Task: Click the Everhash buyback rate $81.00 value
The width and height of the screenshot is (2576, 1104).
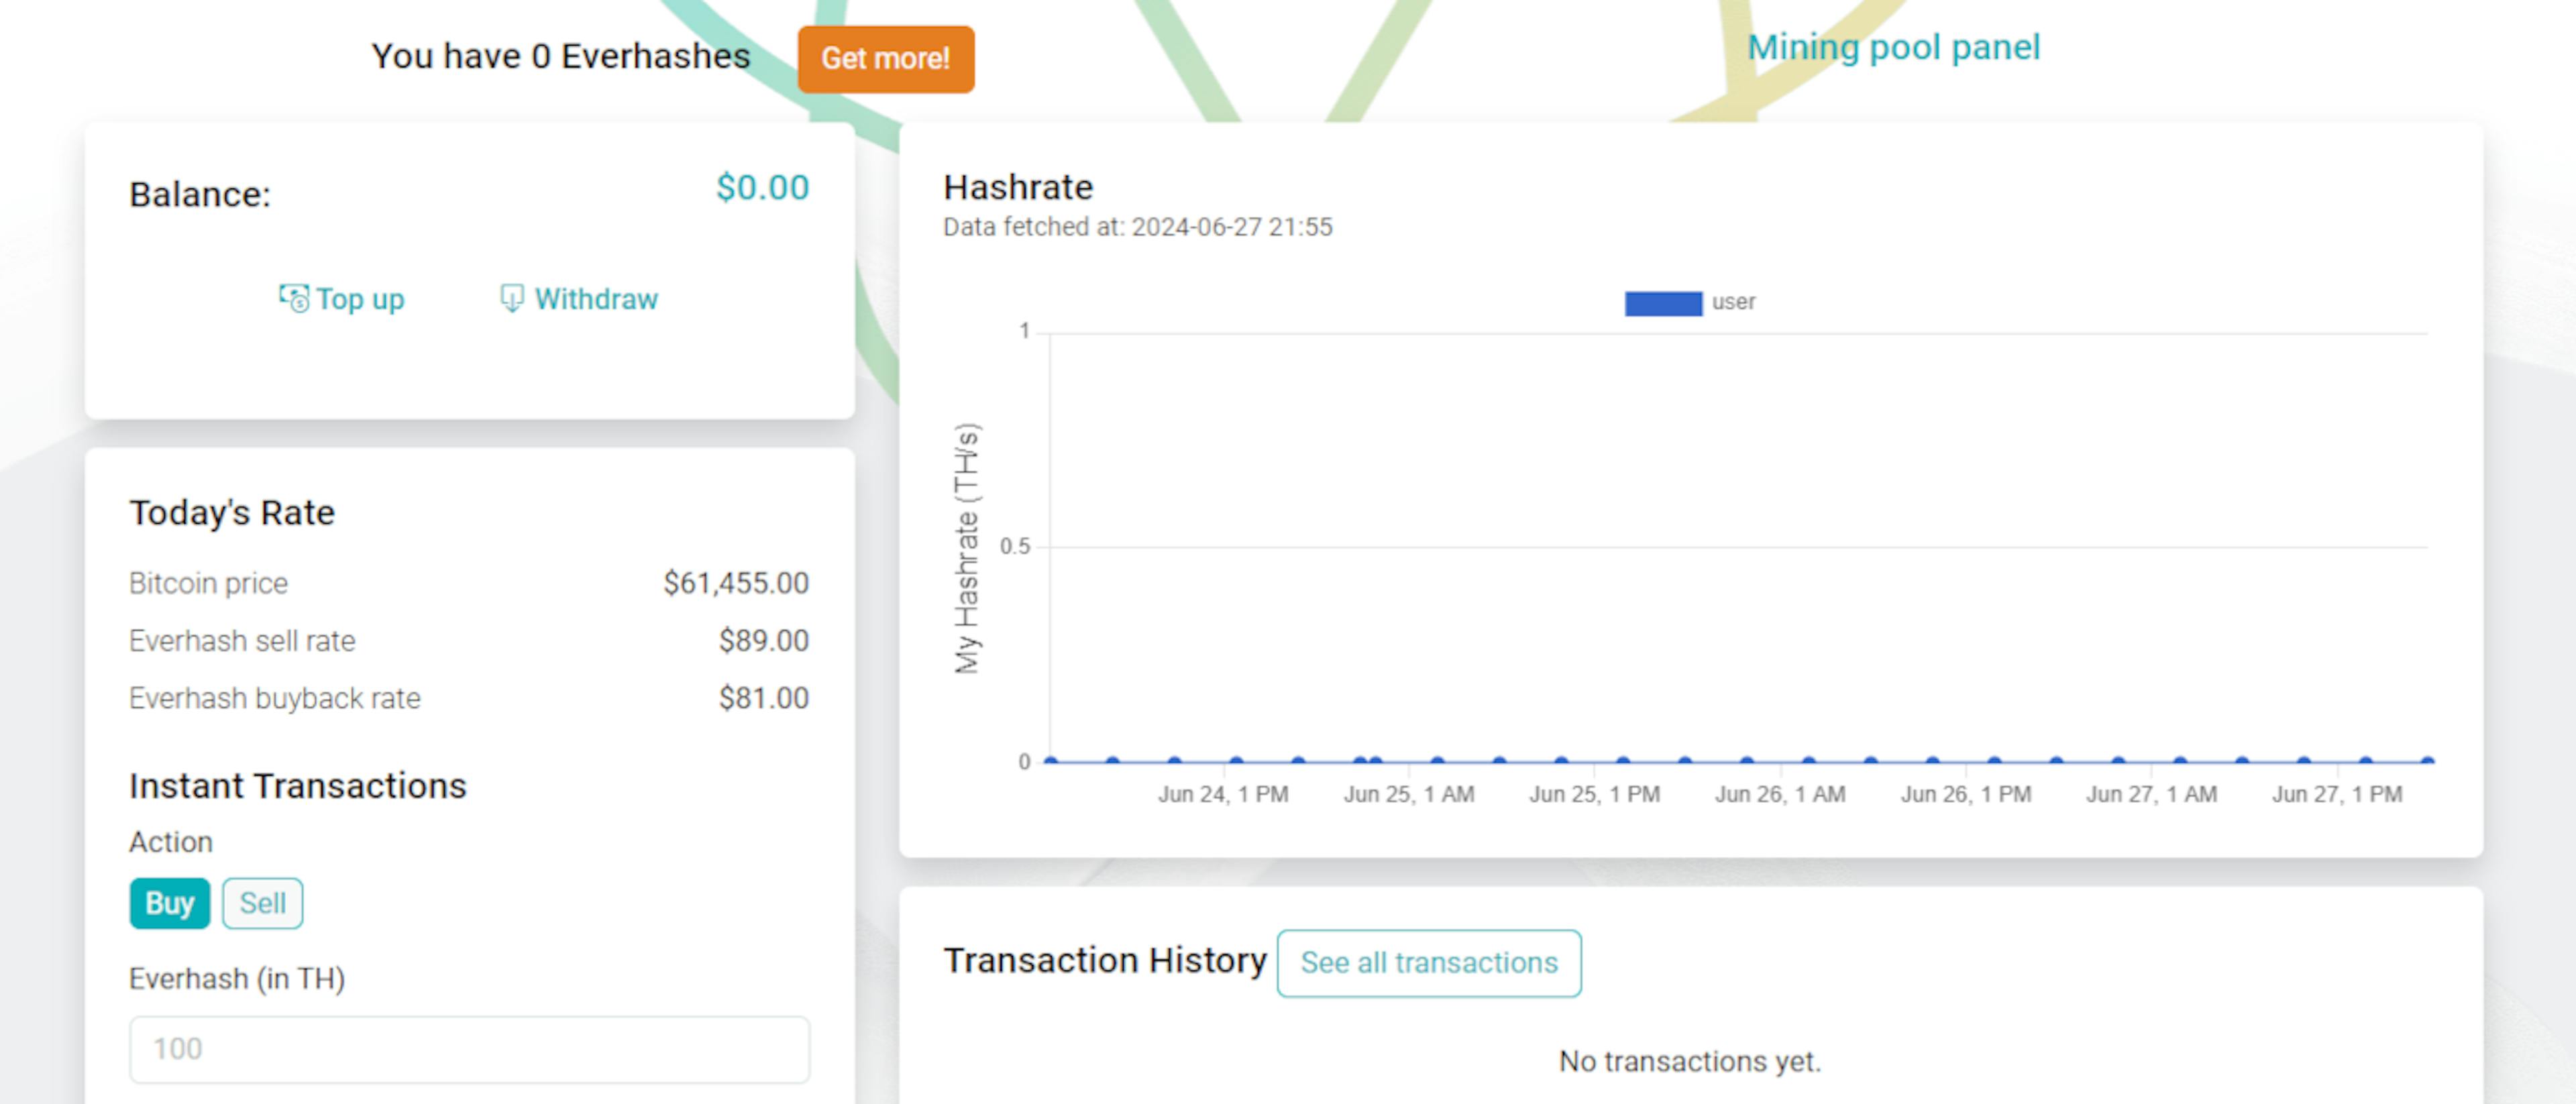Action: point(764,698)
